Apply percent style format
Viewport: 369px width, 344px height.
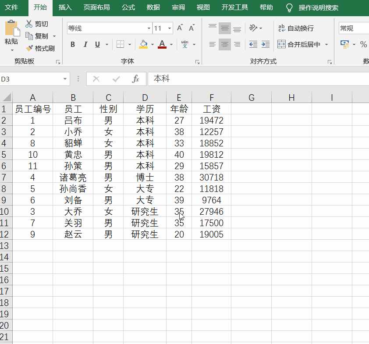tap(363, 44)
